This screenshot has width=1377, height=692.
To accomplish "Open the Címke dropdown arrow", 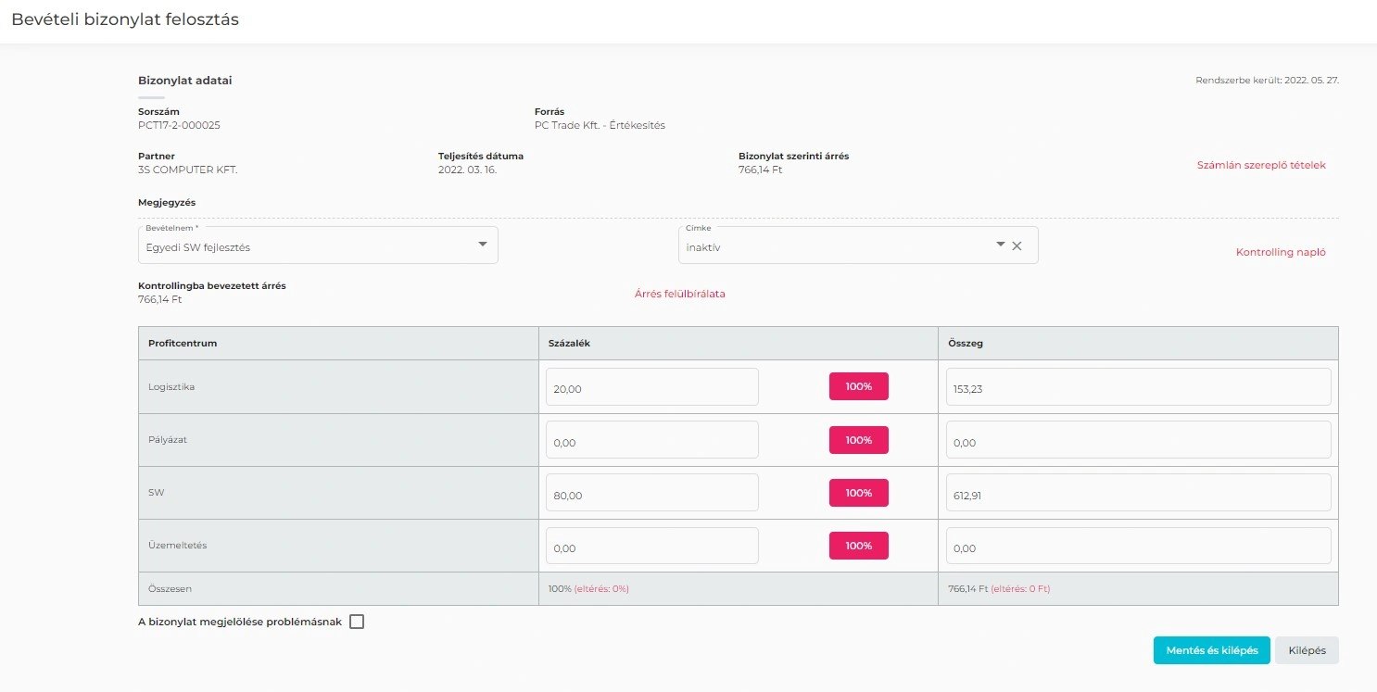I will (x=1000, y=245).
